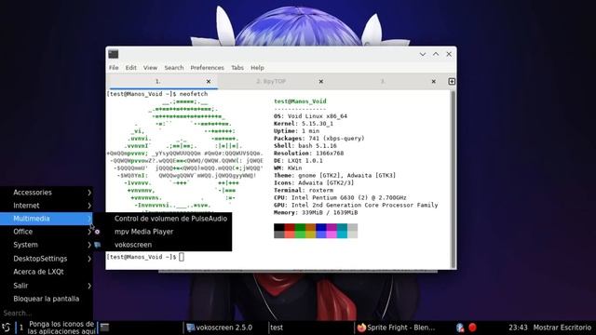The height and width of the screenshot is (335, 596).
Task: Switch to Sprite Fright taskbar entry
Action: [x=396, y=328]
